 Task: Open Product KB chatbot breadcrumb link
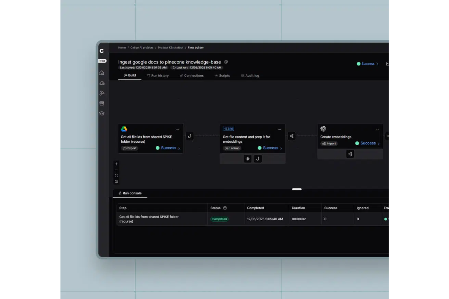(170, 48)
